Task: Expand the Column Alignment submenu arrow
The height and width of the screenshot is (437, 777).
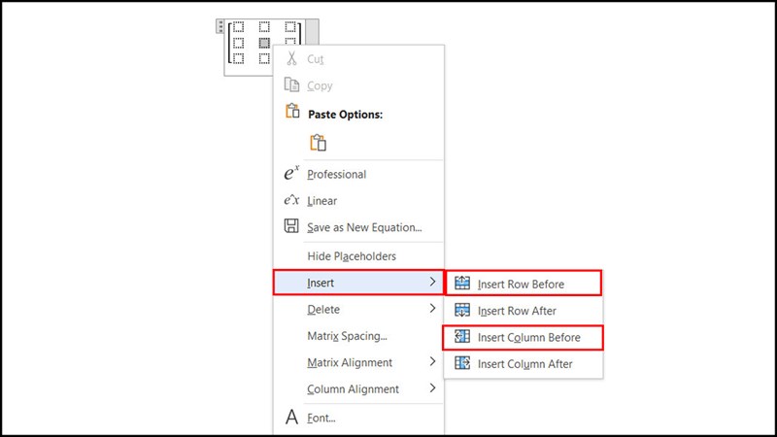Action: [x=432, y=388]
